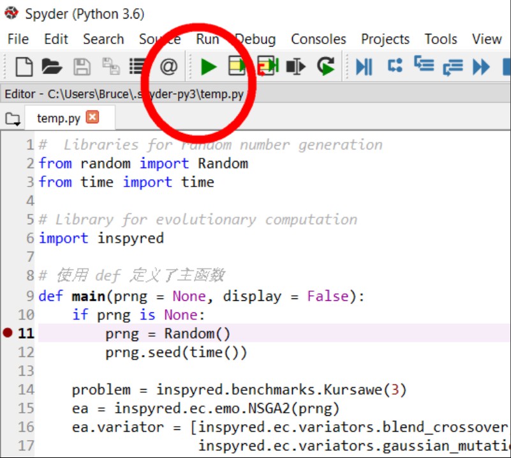Click the Kursawe(3) problem assignment line

(x=239, y=390)
